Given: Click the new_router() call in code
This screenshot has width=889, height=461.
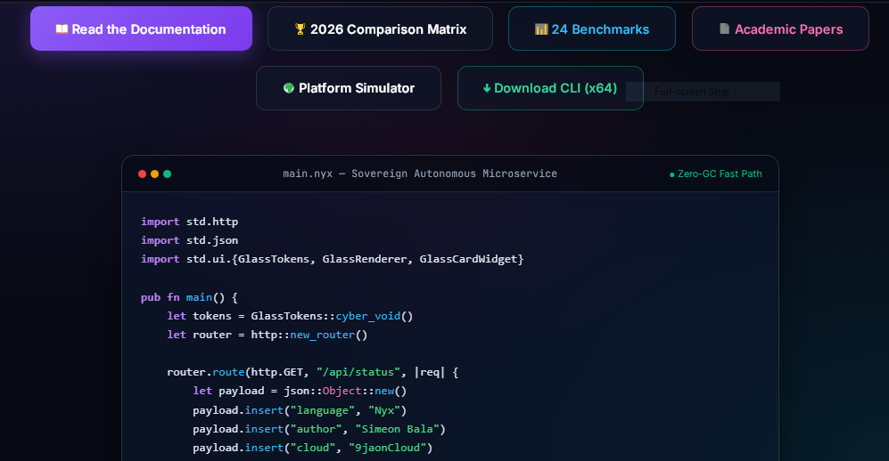Looking at the screenshot, I should (329, 335).
